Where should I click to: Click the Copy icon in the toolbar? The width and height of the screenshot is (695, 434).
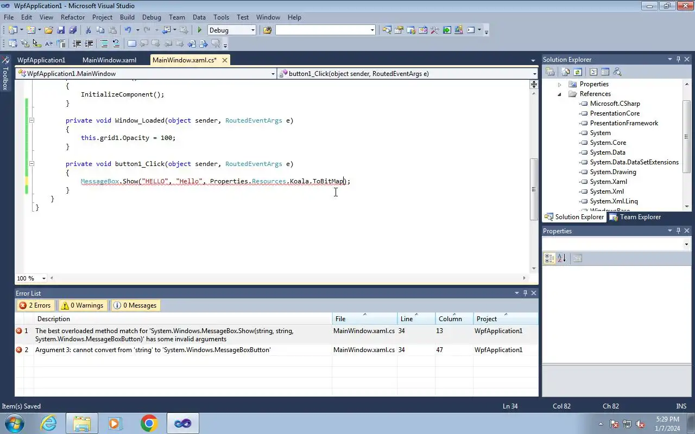[x=100, y=30]
